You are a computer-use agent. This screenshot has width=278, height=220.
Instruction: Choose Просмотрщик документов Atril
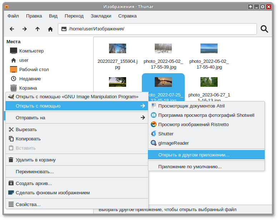click(x=206, y=106)
